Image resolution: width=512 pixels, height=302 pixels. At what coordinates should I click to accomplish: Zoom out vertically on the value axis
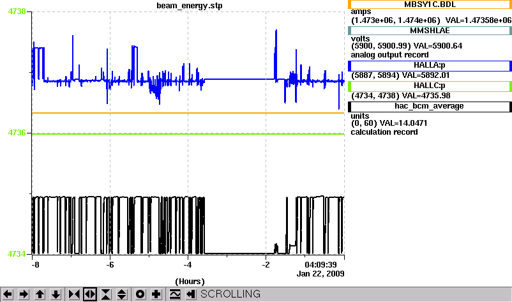click(x=122, y=294)
